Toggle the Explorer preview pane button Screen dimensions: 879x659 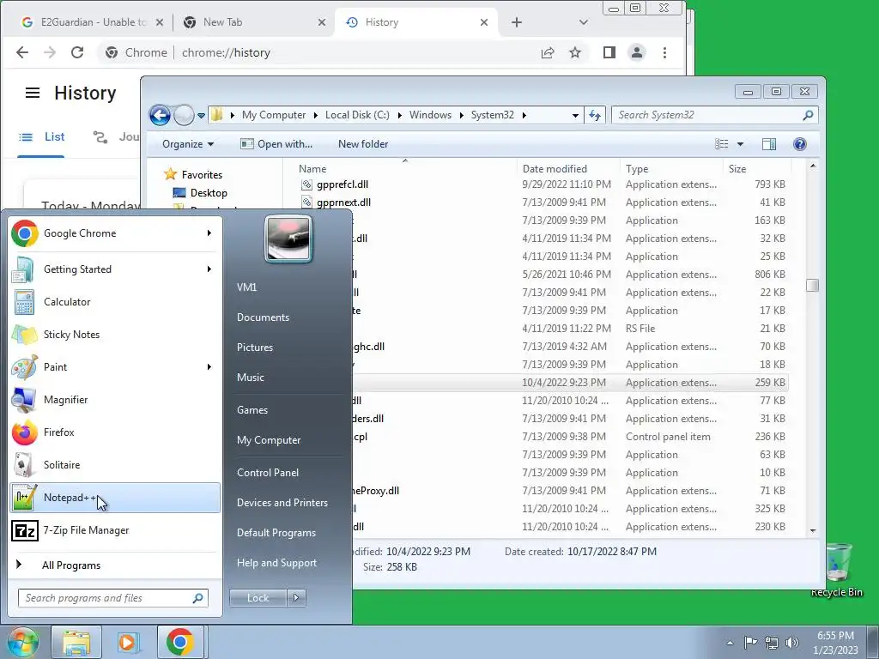click(x=769, y=144)
